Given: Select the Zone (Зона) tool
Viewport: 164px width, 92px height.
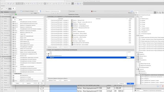Looking at the screenshot, I should (5, 52).
